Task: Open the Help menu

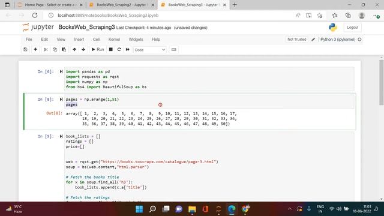Action: (156, 40)
